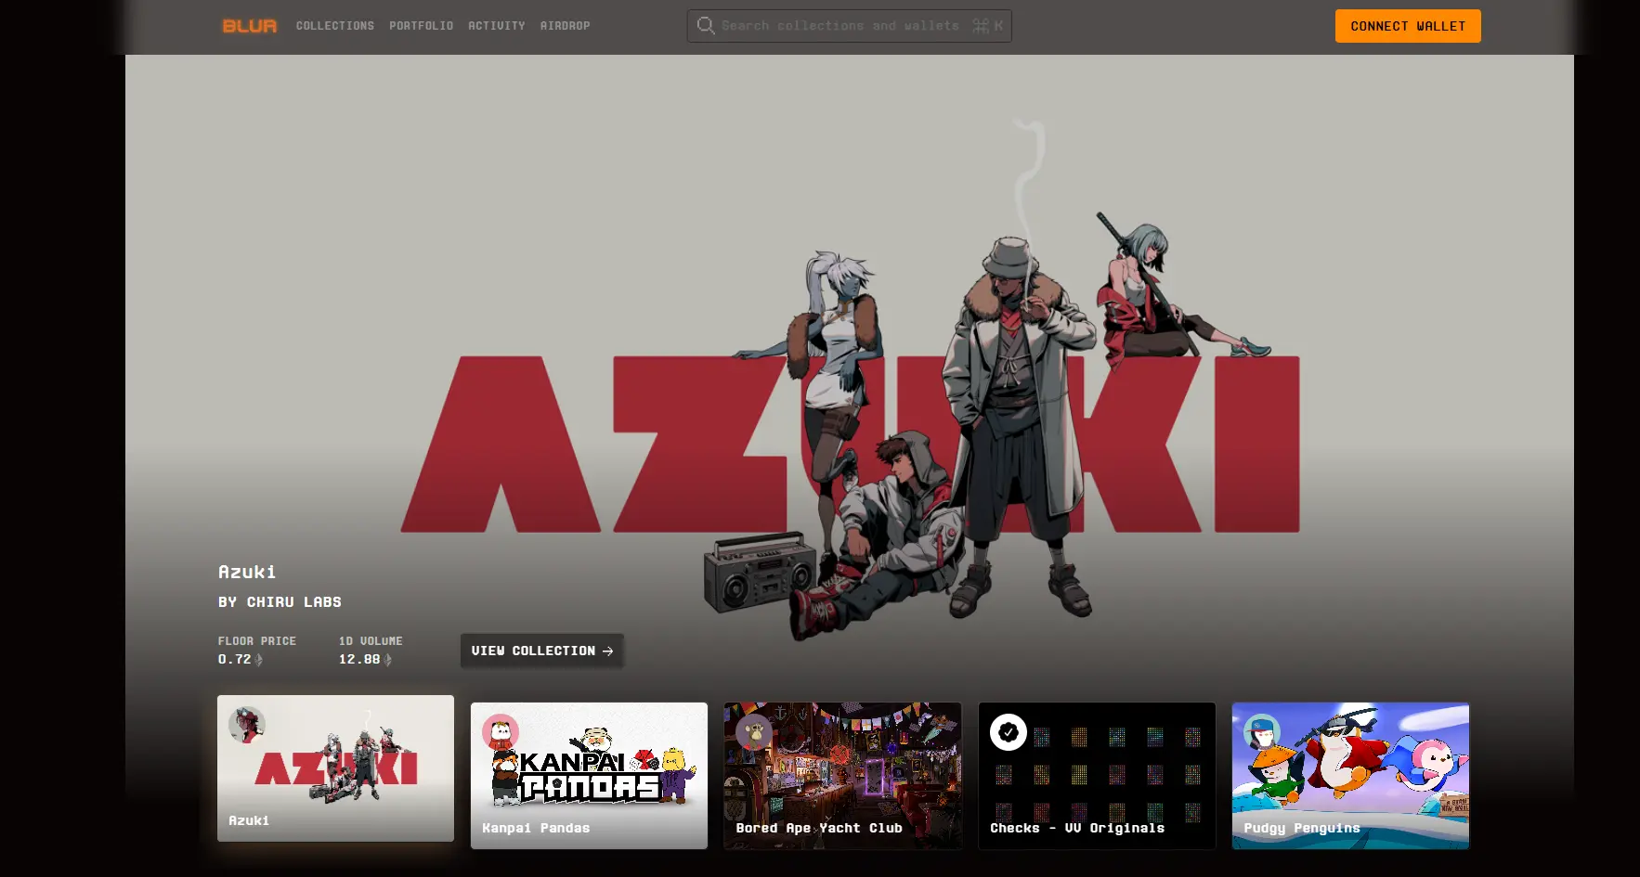Switch to the Activity section
The height and width of the screenshot is (877, 1640).
click(x=496, y=26)
